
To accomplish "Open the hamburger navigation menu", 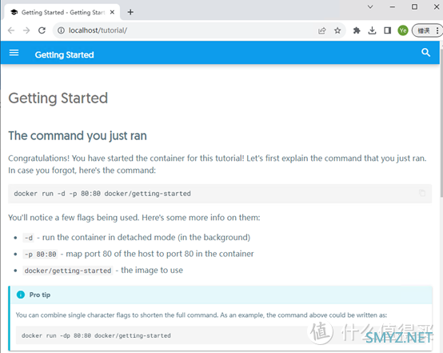I will click(14, 53).
